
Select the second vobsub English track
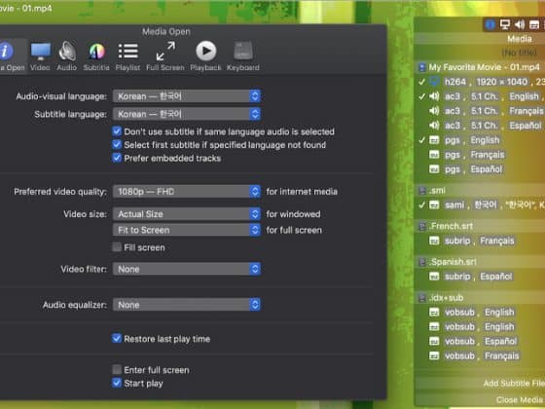(481, 327)
